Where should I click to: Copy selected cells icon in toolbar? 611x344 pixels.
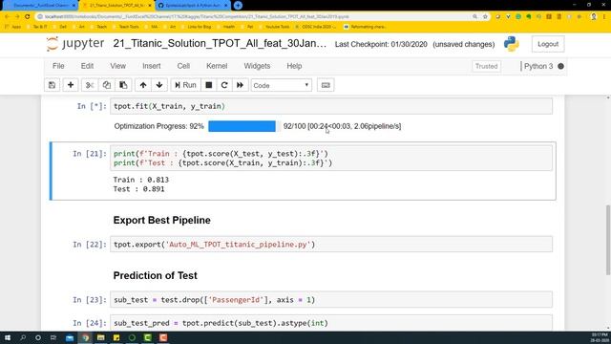pyautogui.click(x=106, y=85)
